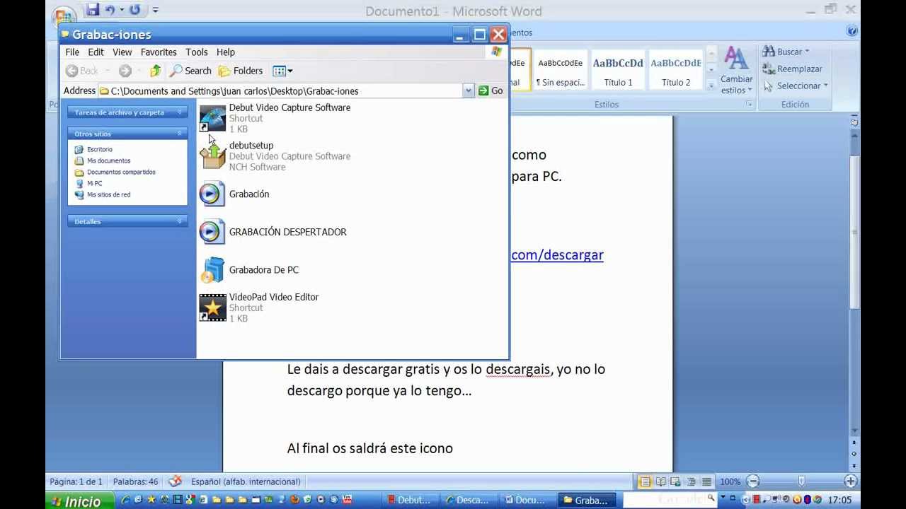Switch to the Debut... taskbar window
Screen dimensions: 906x509
411,501
